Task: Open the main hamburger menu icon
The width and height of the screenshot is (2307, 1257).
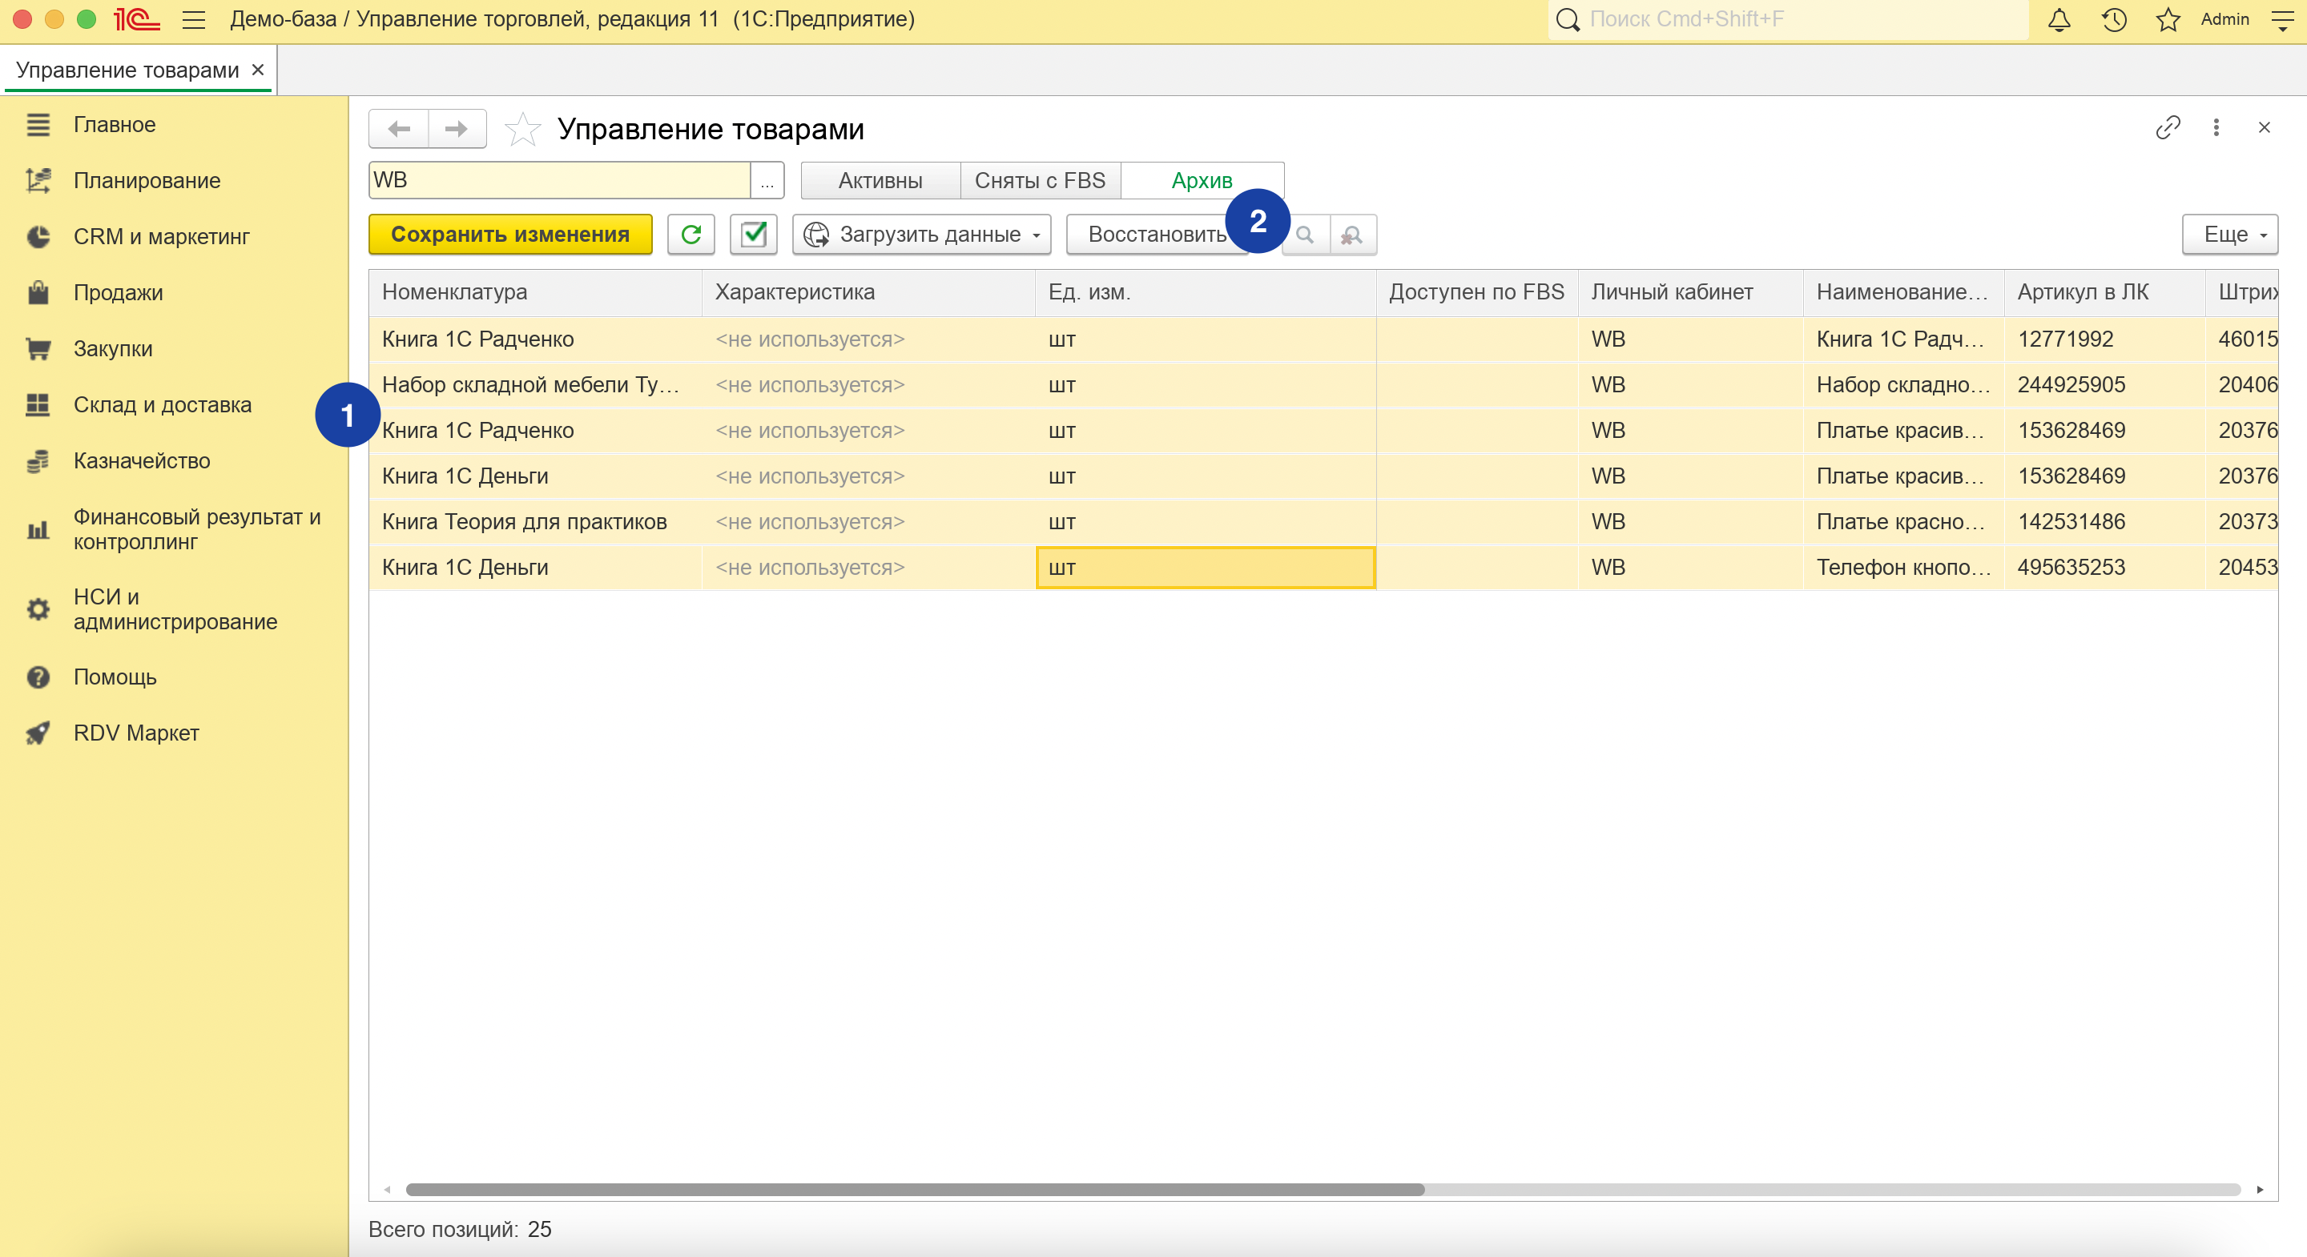Action: [x=193, y=20]
